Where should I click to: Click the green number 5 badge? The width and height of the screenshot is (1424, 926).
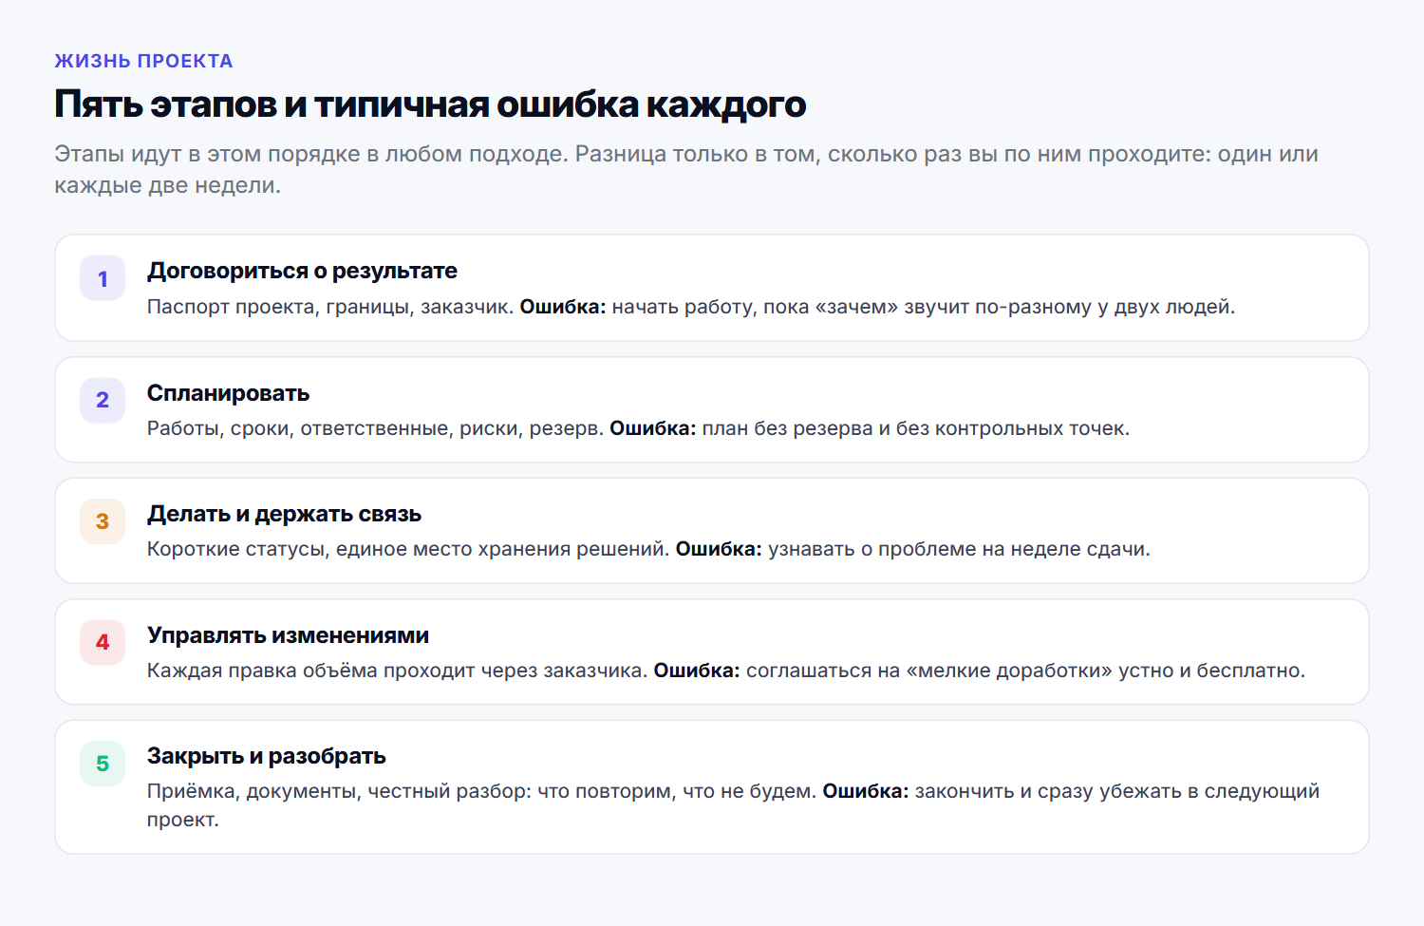tap(103, 763)
